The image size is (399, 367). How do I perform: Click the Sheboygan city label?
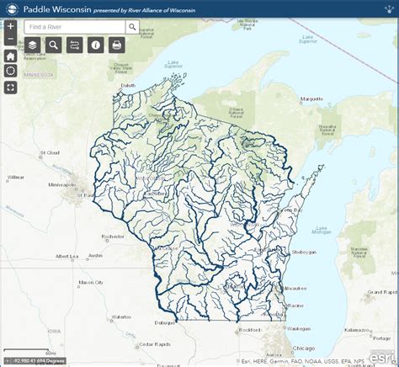point(304,252)
